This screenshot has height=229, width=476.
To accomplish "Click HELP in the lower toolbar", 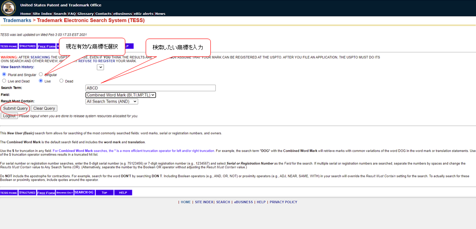I will (x=123, y=192).
